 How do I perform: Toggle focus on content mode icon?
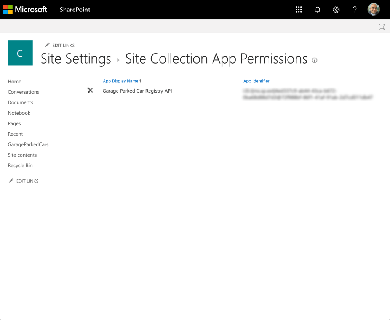tap(382, 27)
